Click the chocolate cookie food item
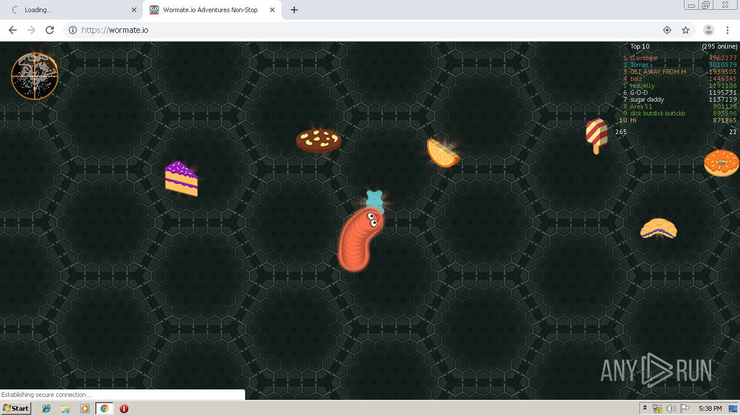Viewport: 740px width, 416px height. tap(319, 140)
